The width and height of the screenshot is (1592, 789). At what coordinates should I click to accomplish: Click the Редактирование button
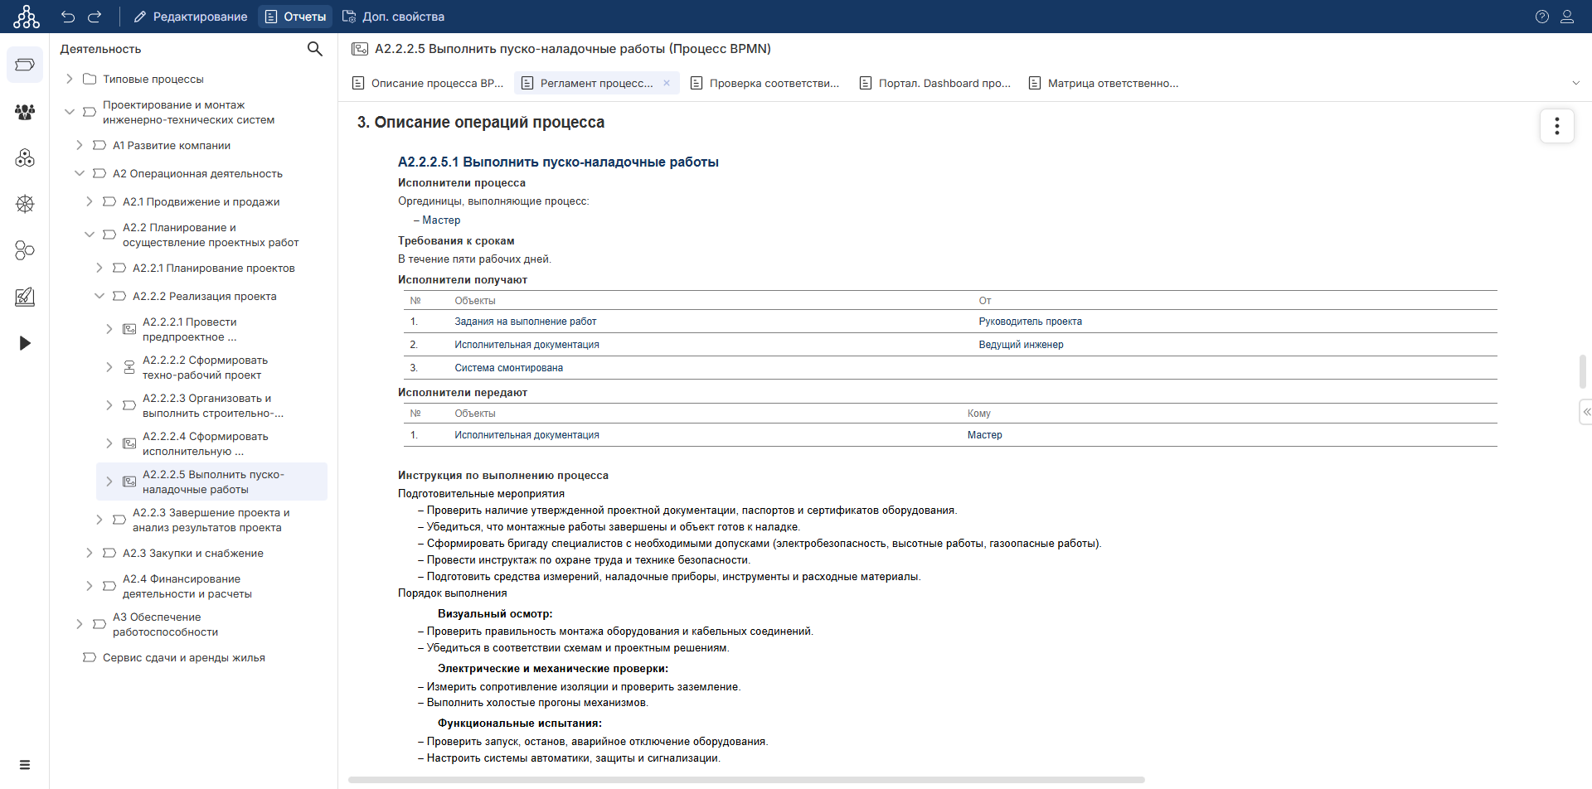191,17
